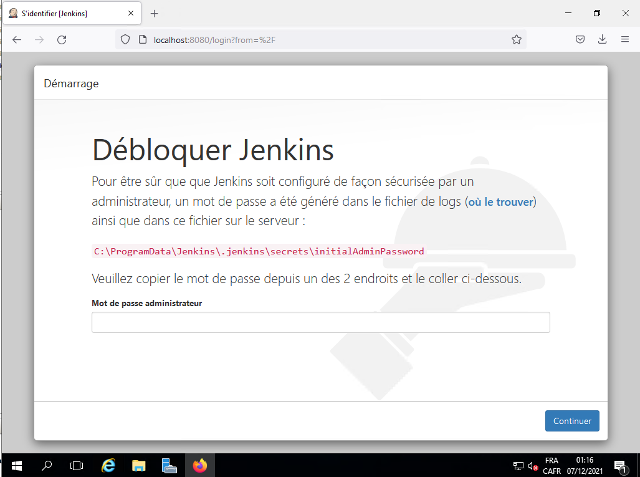Viewport: 640px width, 477px height.
Task: Open File Explorer from the taskbar
Action: (x=138, y=465)
